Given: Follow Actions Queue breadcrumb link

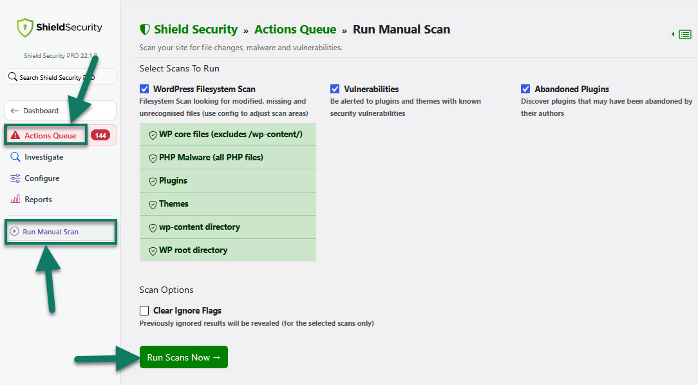Looking at the screenshot, I should click(x=295, y=30).
